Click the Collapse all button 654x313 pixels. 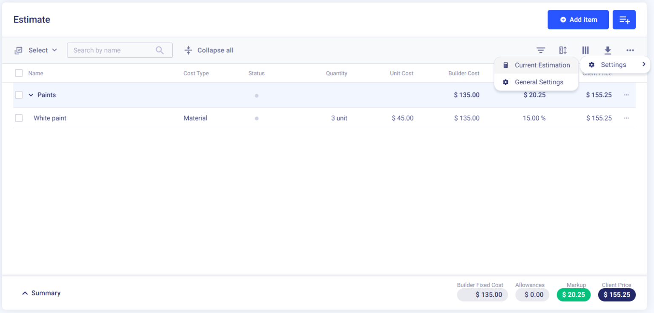tap(209, 50)
